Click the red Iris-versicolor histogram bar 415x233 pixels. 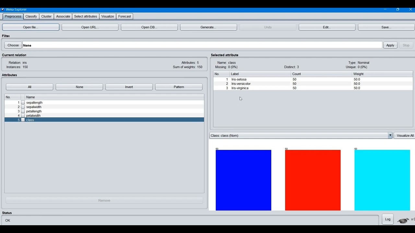point(313,180)
